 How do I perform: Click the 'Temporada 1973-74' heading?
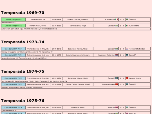[23, 42]
